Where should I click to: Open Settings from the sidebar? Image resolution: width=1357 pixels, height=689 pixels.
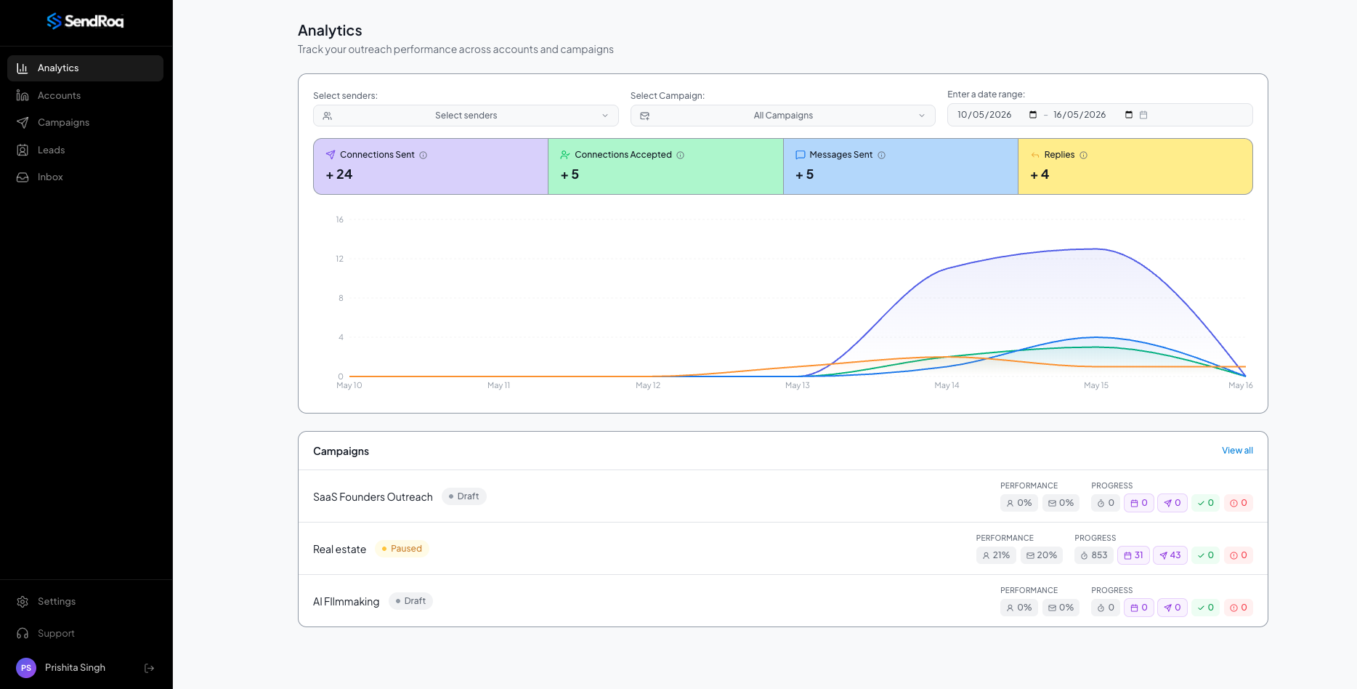[85, 602]
